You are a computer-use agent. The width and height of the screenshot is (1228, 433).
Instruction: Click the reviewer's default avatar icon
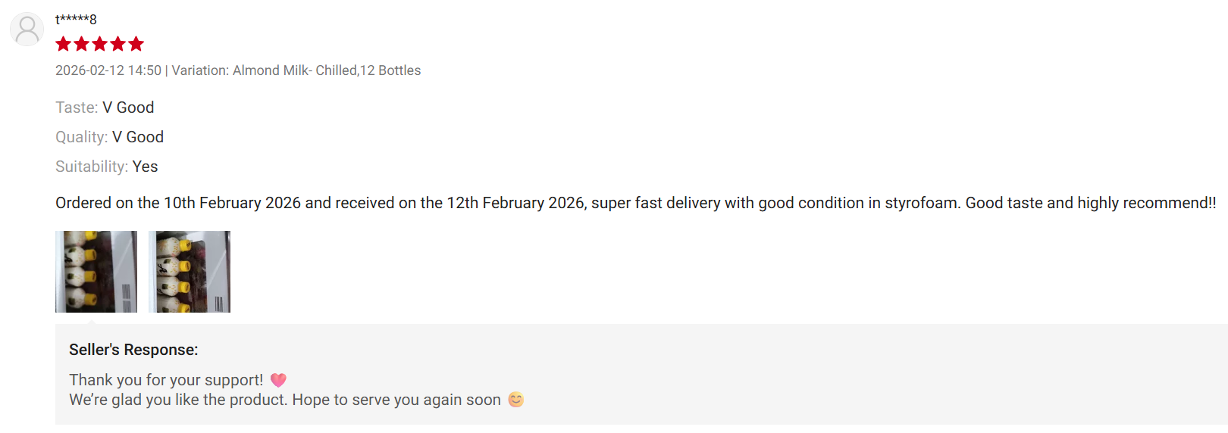[27, 30]
